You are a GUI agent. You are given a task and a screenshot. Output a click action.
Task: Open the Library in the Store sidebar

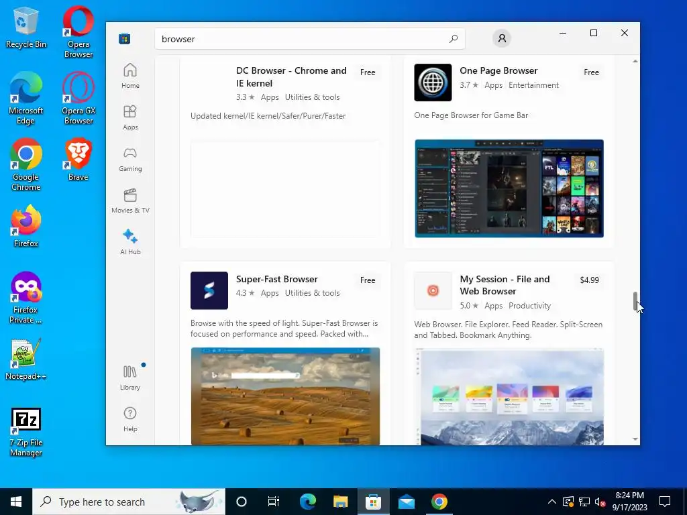[130, 378]
